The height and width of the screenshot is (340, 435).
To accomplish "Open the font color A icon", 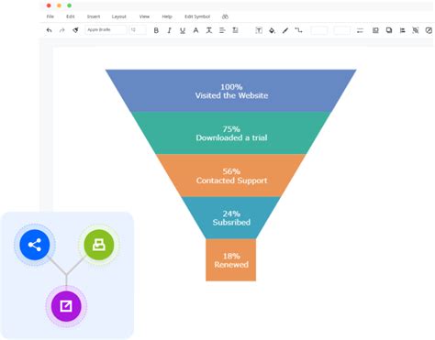I will (x=195, y=30).
